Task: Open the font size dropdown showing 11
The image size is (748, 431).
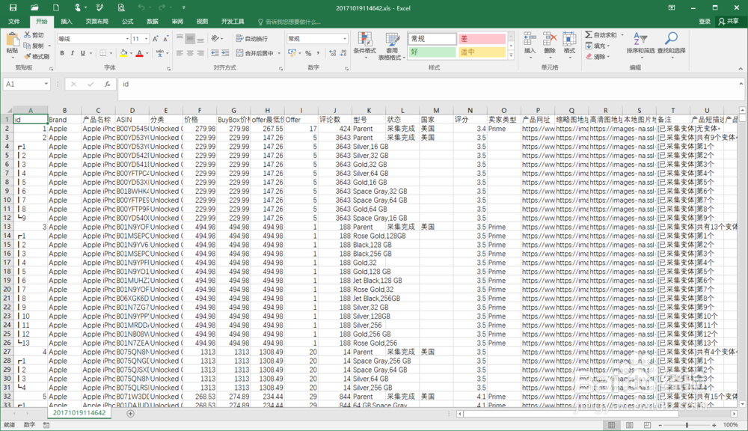Action: tap(146, 39)
